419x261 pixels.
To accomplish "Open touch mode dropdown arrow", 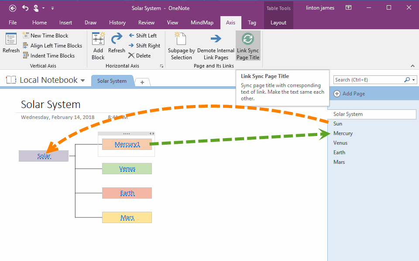I will click(44, 8).
